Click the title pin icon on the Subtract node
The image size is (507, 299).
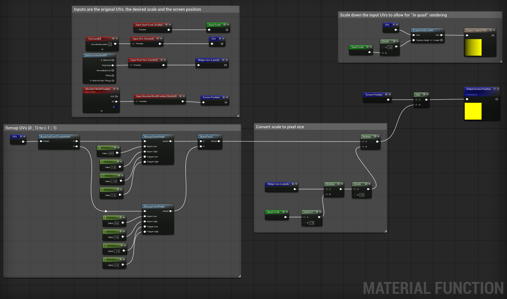tap(317, 212)
